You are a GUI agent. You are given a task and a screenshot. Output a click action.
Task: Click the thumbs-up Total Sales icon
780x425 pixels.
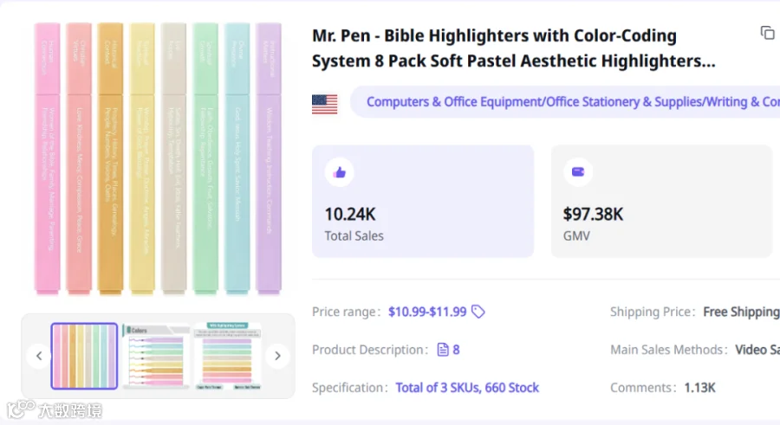click(340, 172)
